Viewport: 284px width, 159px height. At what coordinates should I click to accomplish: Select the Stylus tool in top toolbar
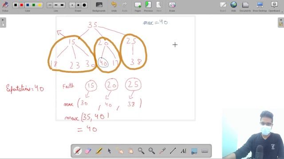[x=5, y=7]
